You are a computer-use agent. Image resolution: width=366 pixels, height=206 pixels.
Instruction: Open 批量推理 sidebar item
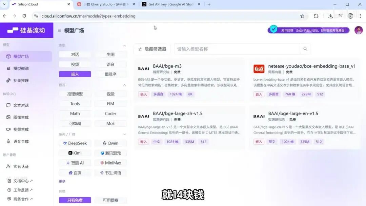tap(26, 81)
